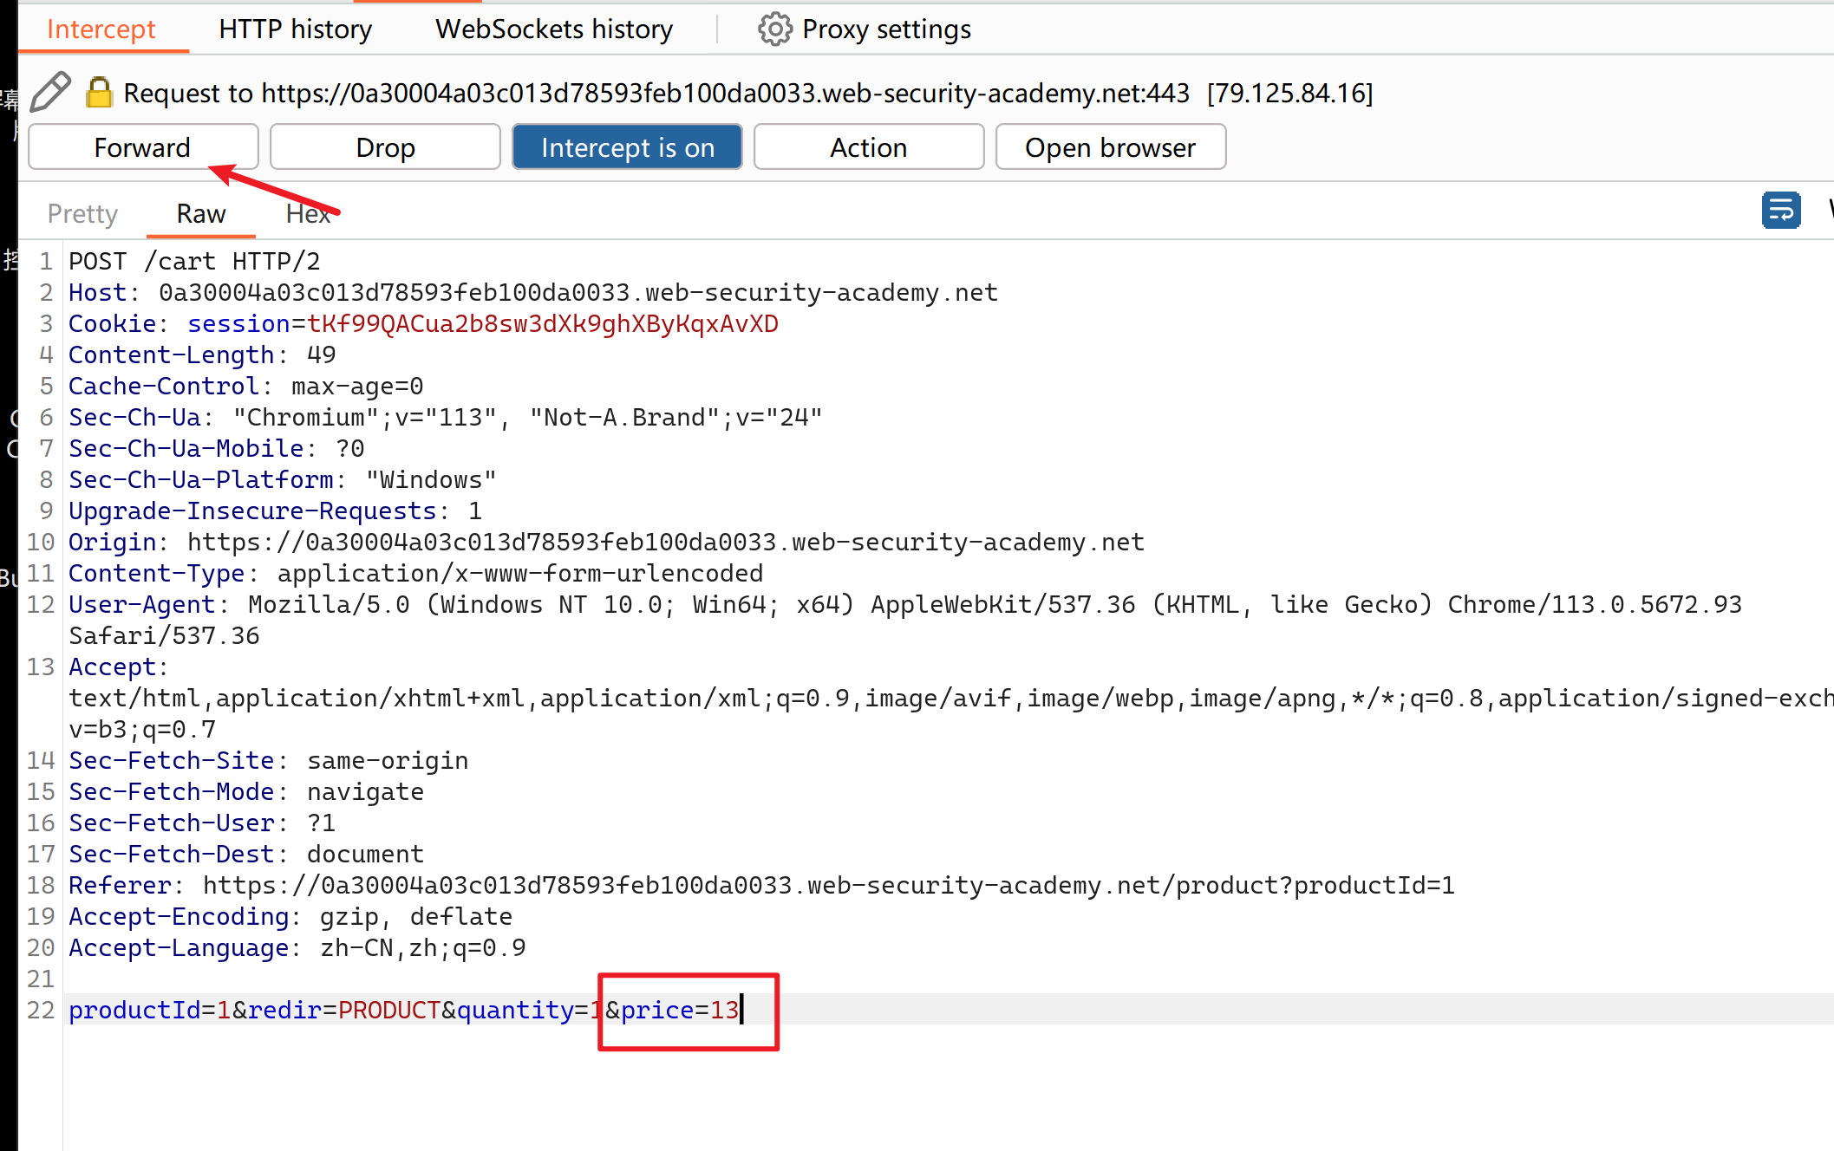1834x1151 pixels.
Task: Click the Accept-Encoding gzip, deflate line
Action: coord(290,916)
